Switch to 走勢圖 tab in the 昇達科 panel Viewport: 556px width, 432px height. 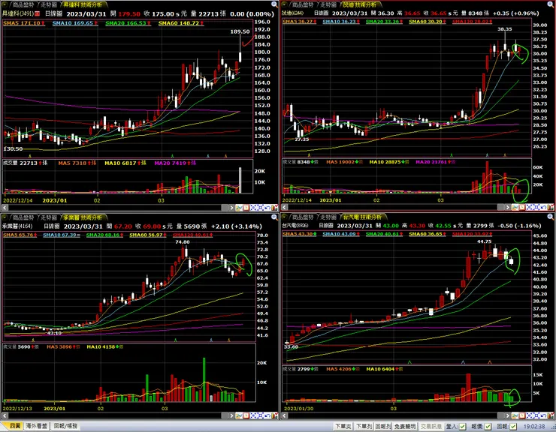(49, 4)
